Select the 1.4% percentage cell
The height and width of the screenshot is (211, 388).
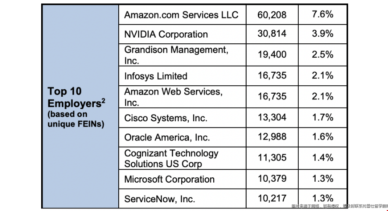322,158
